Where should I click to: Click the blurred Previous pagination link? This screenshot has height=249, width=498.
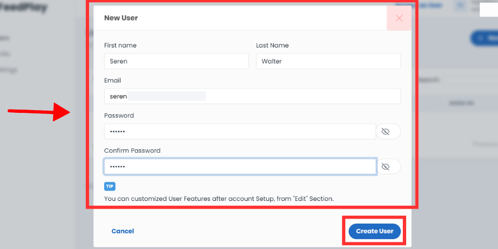[485, 144]
